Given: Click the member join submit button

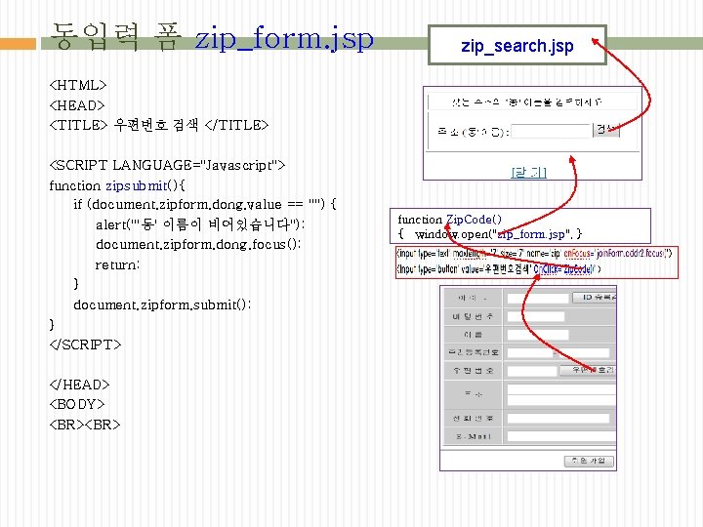Looking at the screenshot, I should (589, 461).
